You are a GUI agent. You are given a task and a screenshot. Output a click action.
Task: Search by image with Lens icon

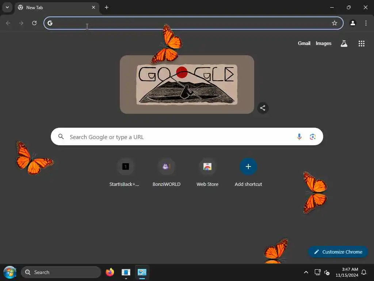click(313, 137)
